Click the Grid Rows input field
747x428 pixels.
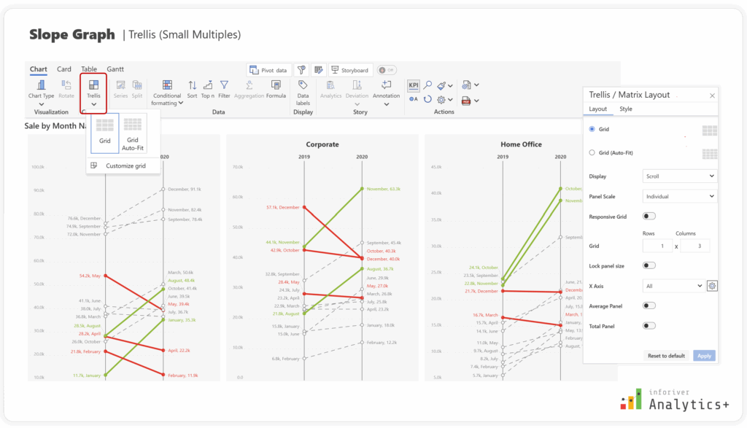point(657,246)
